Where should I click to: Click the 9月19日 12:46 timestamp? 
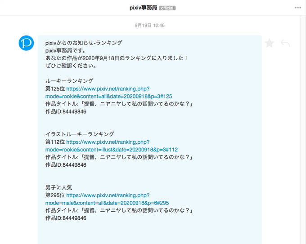click(x=150, y=25)
